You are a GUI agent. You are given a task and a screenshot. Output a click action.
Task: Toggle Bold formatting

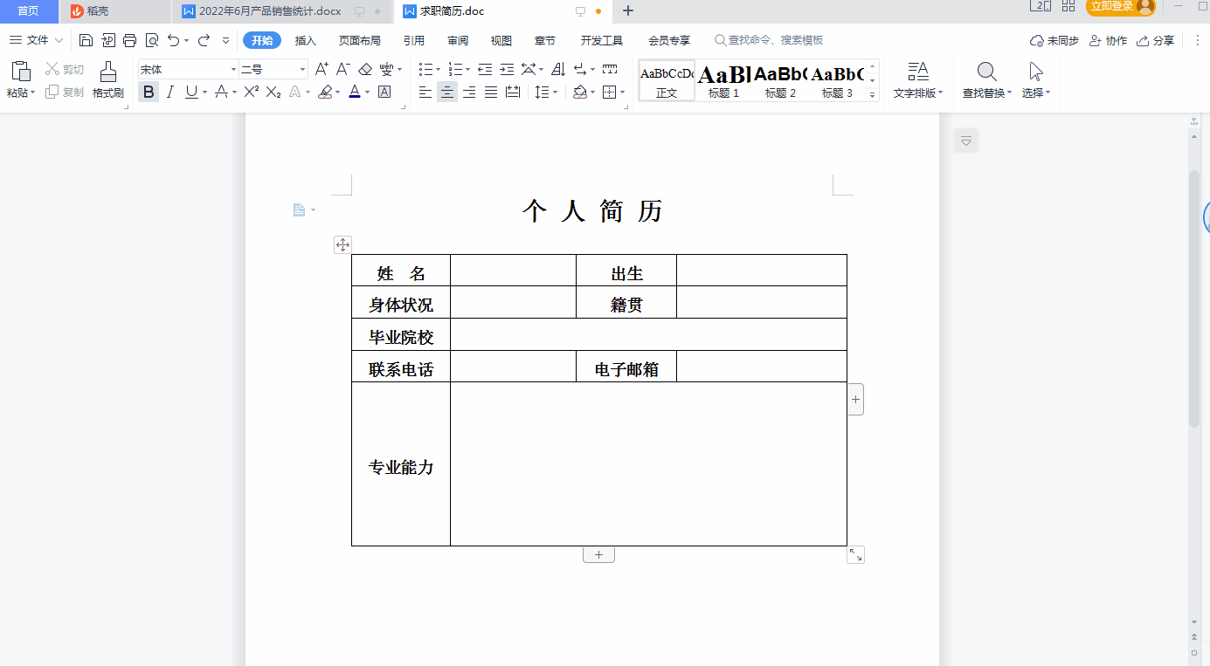pos(149,92)
